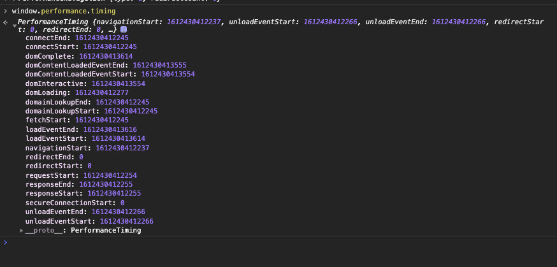Screen dimensions: 557x267
Task: Click the redirectStart property in the list
Action: pyautogui.click(x=54, y=166)
